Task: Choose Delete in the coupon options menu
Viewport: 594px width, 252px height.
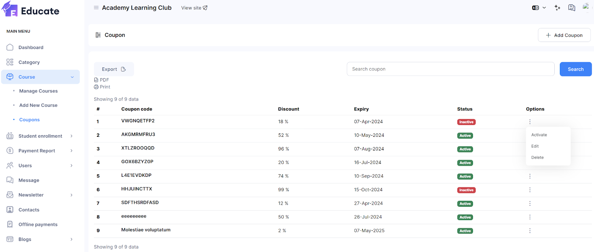Action: pos(537,157)
